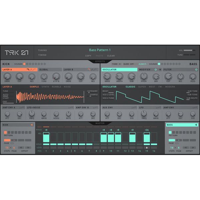Select the lowpass filter icon in Layer A
Screen dimensions: 200x200
pyautogui.click(x=28, y=70)
